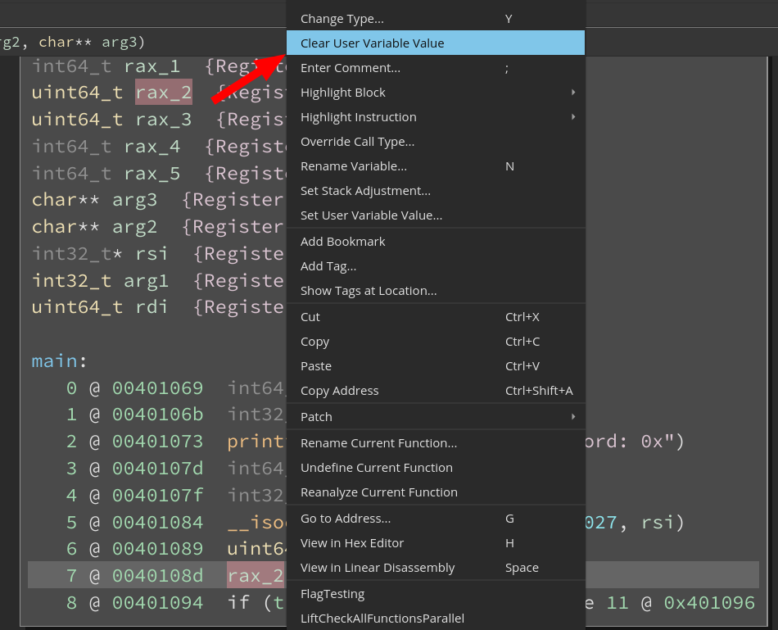The height and width of the screenshot is (630, 778).
Task: Click address 0040107f
Action: point(158,495)
